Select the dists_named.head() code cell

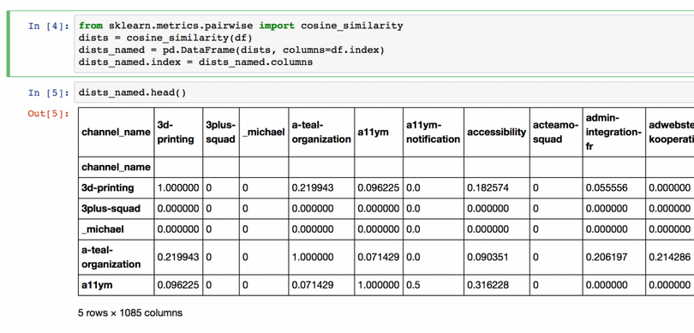click(384, 92)
